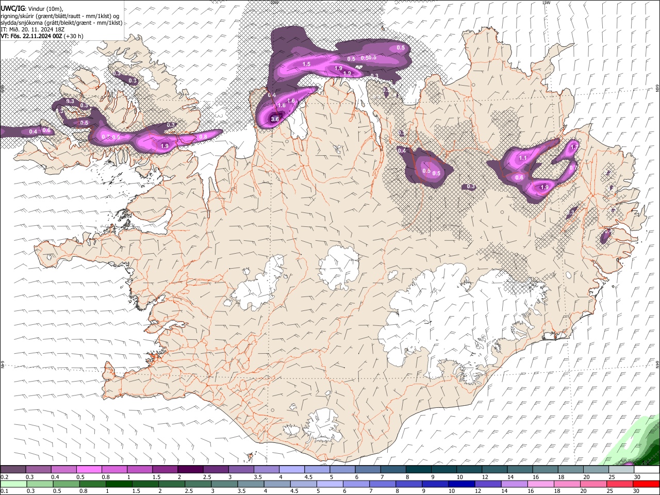Pick the bright pink 0.5–0.8 snow legend swatch
Screen dimensions: 660x495
point(89,470)
